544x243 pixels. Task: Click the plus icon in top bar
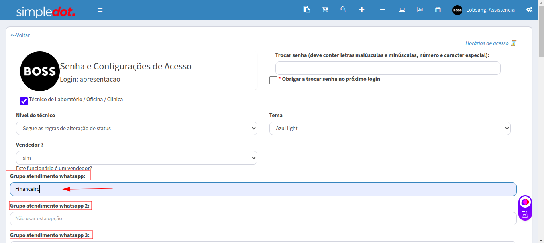(x=361, y=10)
